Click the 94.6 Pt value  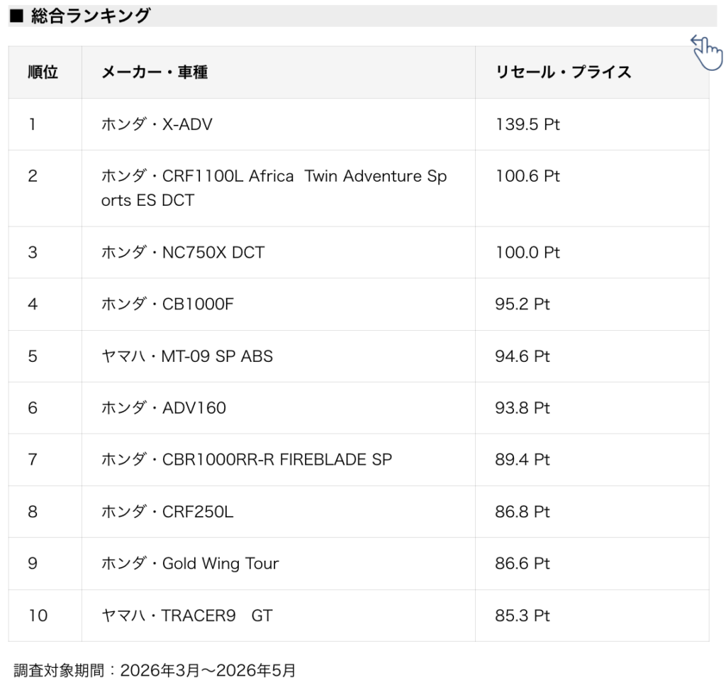pyautogui.click(x=523, y=356)
